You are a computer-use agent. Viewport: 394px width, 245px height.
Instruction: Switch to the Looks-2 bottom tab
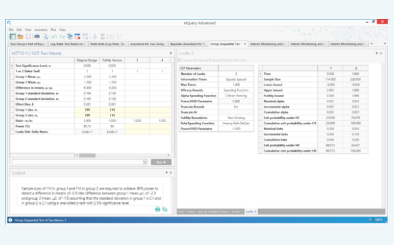click(251, 212)
